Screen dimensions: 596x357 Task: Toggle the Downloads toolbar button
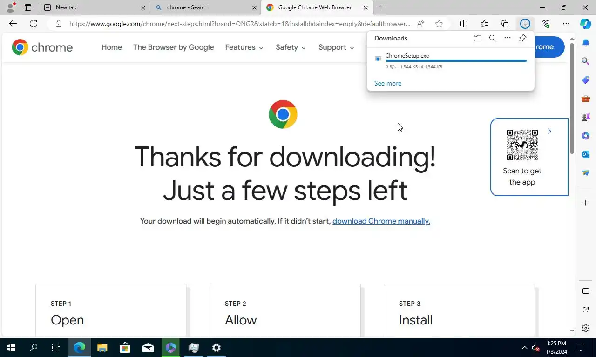pyautogui.click(x=525, y=24)
